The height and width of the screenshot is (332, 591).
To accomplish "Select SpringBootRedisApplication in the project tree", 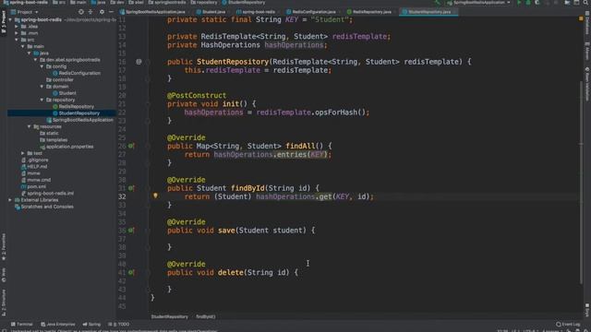I will 80,120.
